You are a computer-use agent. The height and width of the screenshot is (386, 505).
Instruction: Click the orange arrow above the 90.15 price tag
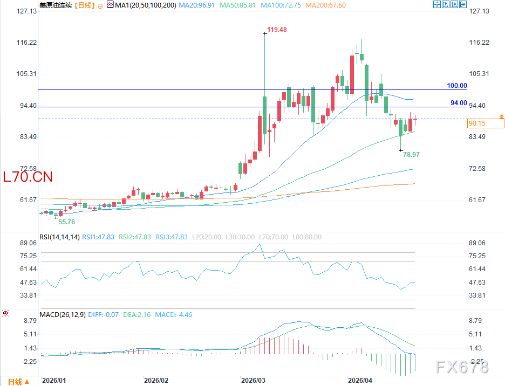click(x=502, y=116)
